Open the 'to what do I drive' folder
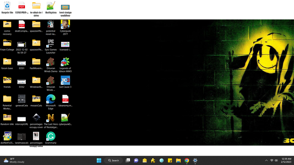Viewport: 294px width, 165px height. coord(36,9)
